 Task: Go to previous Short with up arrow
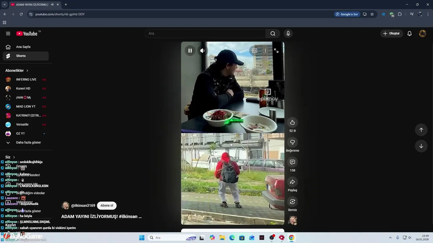421,130
